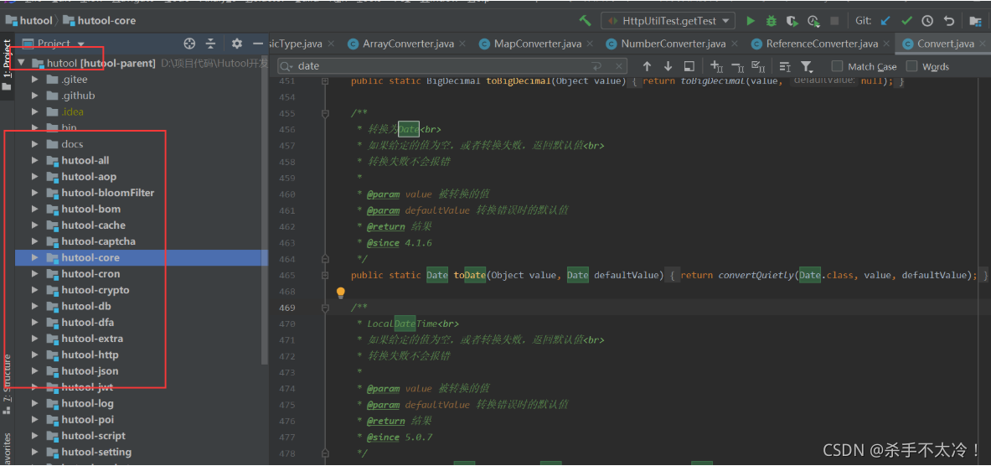Enable the Words checkbox
The width and height of the screenshot is (991, 466).
pyautogui.click(x=912, y=66)
